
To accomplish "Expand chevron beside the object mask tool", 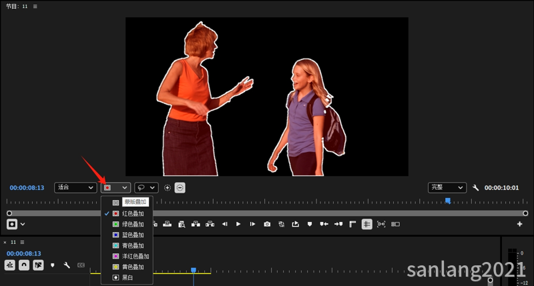I will (23, 224).
